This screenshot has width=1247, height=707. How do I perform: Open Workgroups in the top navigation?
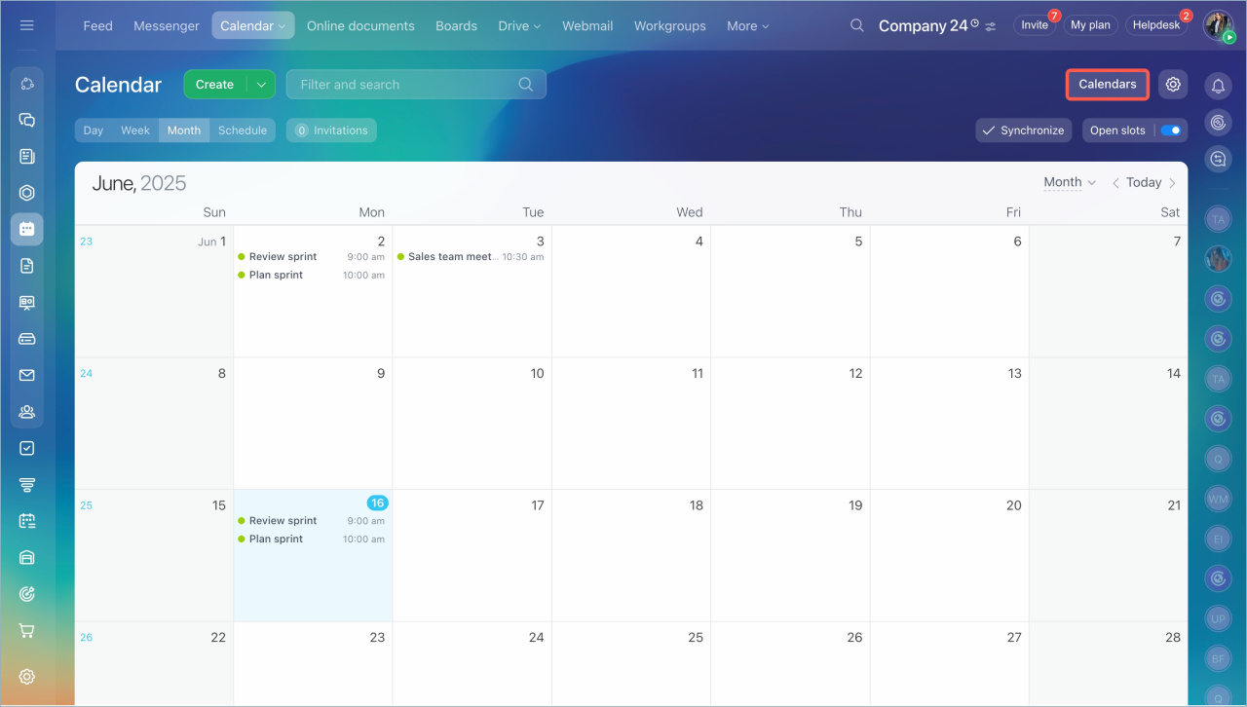[669, 26]
